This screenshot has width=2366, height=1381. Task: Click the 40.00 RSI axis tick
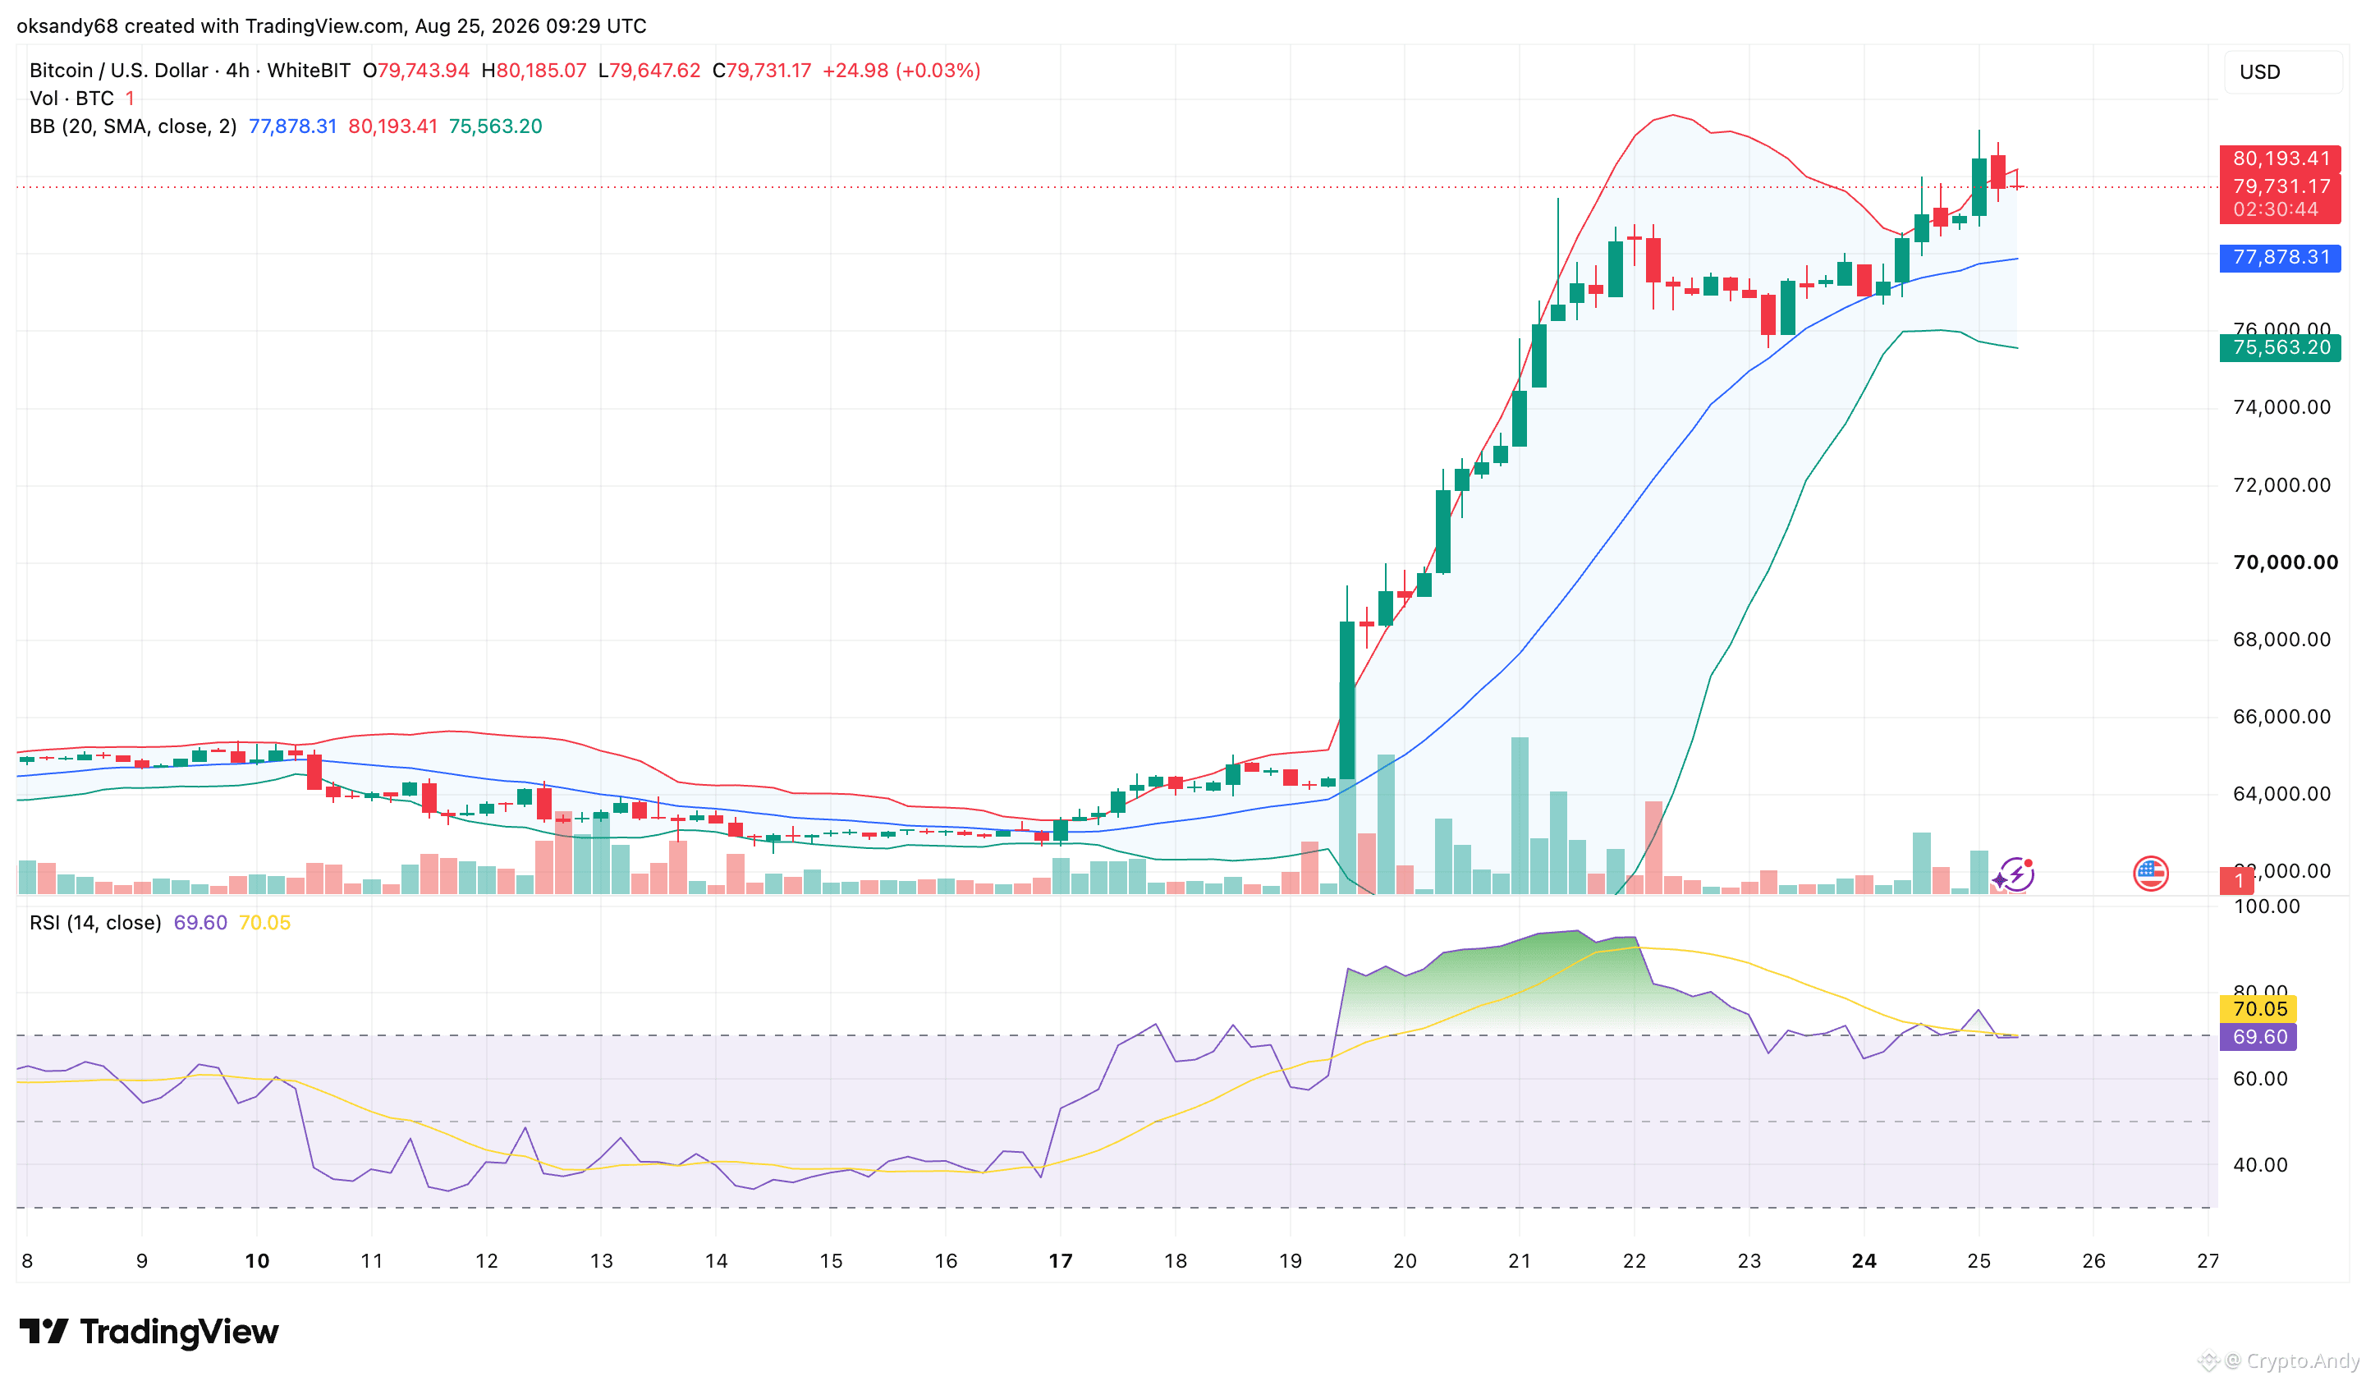coord(2260,1165)
